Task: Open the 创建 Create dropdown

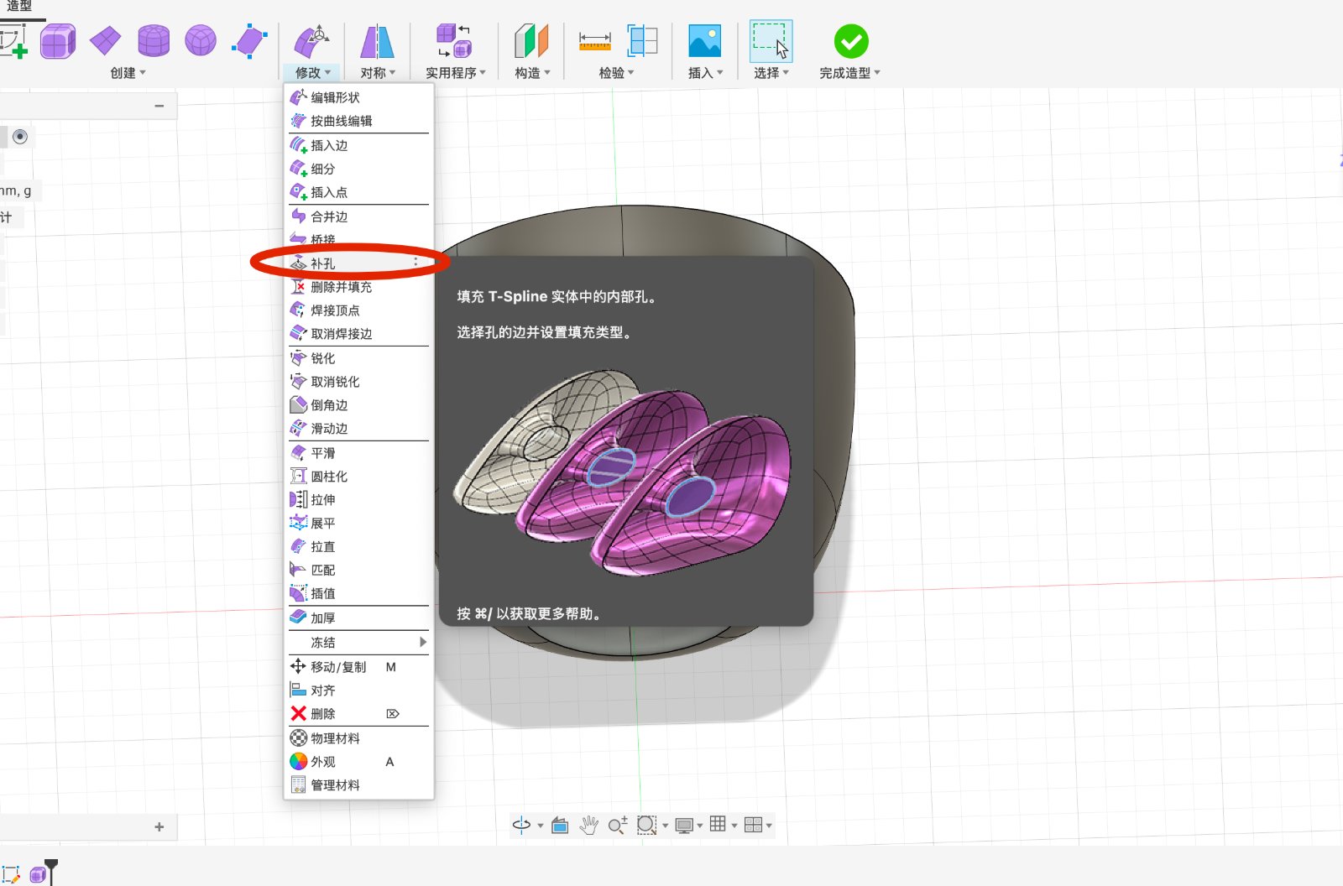Action: coord(124,72)
